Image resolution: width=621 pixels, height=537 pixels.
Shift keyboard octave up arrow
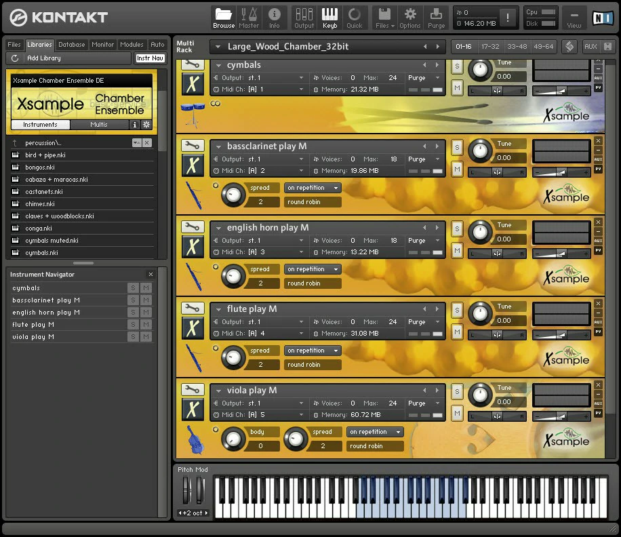206,513
